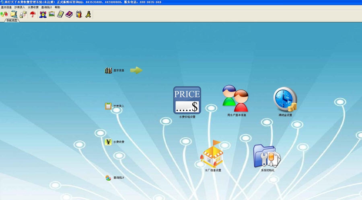Select 抄表录入 navigation label
This screenshot has width=362, height=200.
[119, 106]
